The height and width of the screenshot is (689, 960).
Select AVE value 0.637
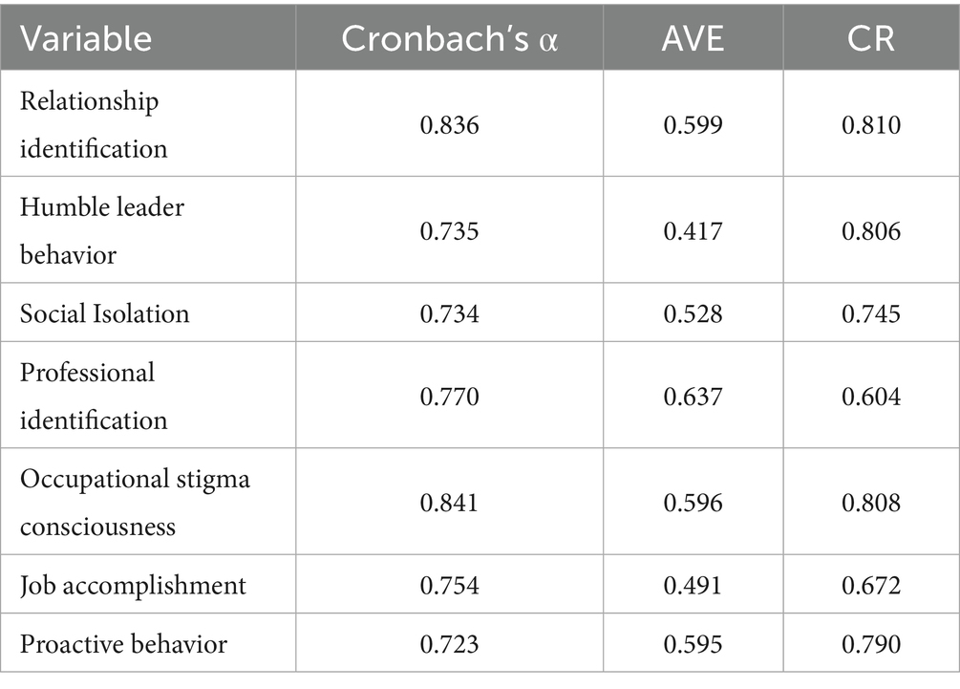point(693,397)
